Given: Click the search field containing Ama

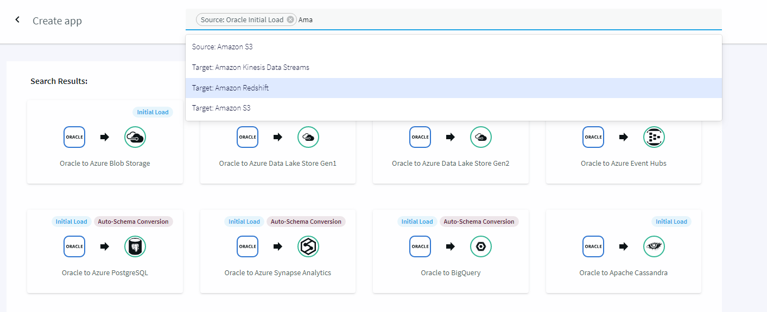Looking at the screenshot, I should pos(454,19).
